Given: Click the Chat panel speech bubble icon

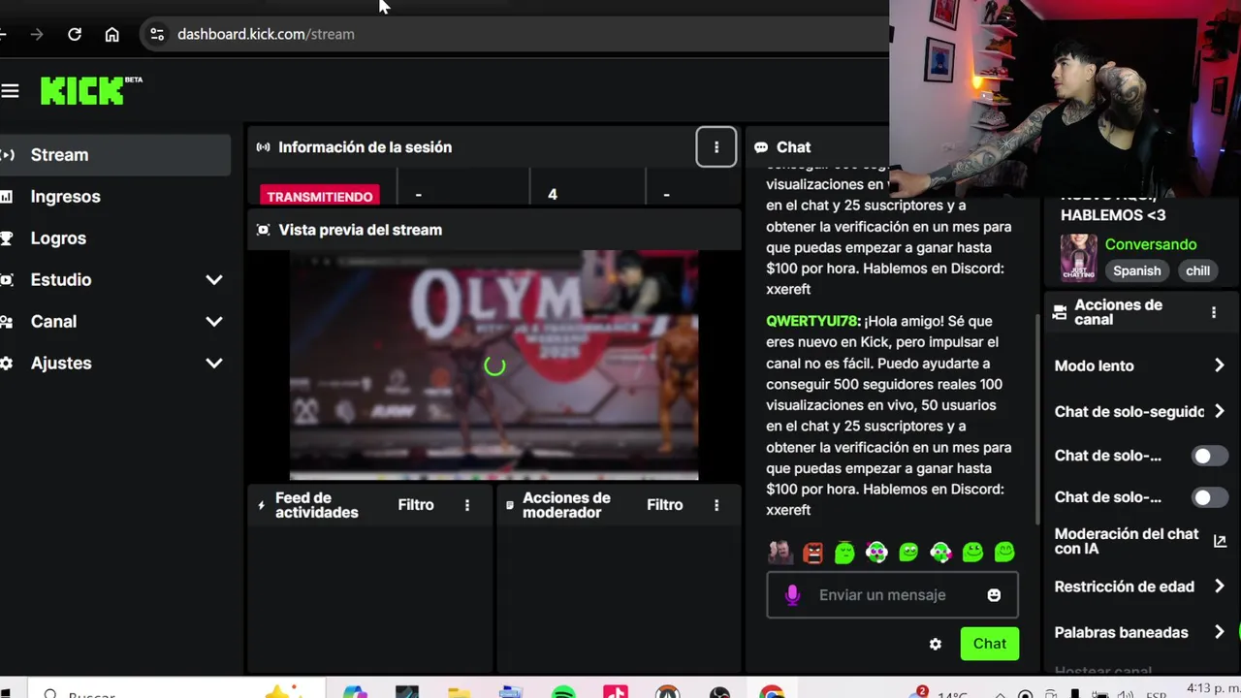Looking at the screenshot, I should pos(761,147).
